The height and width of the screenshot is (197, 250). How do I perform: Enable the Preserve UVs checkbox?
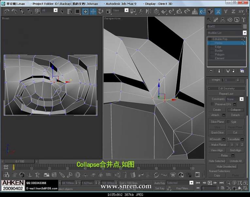(212, 104)
